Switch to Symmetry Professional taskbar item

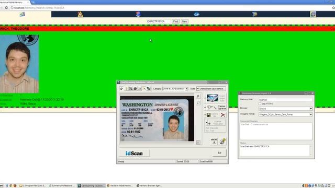click(x=62, y=186)
